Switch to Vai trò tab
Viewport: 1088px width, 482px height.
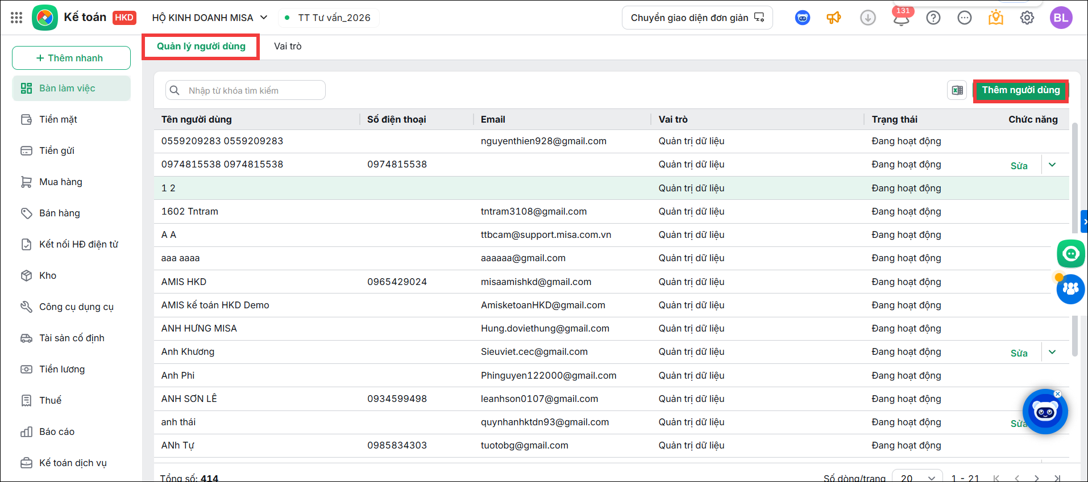(288, 47)
